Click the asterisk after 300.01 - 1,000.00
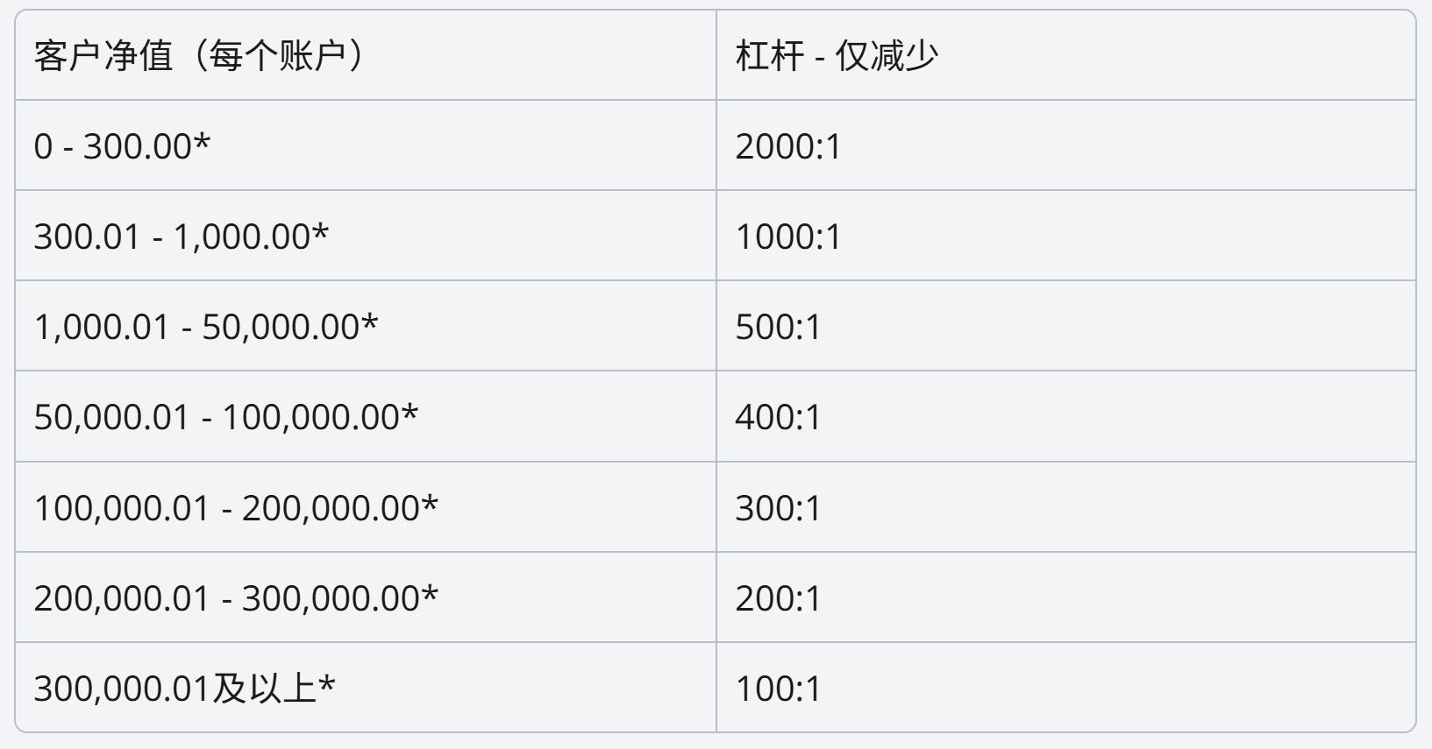The height and width of the screenshot is (749, 1432). (x=320, y=231)
